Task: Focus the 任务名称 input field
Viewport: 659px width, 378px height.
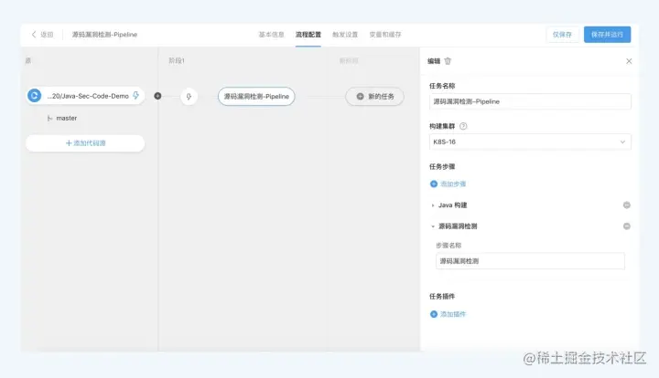Action: tap(530, 101)
